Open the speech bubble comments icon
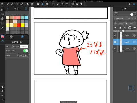 pos(130,4)
